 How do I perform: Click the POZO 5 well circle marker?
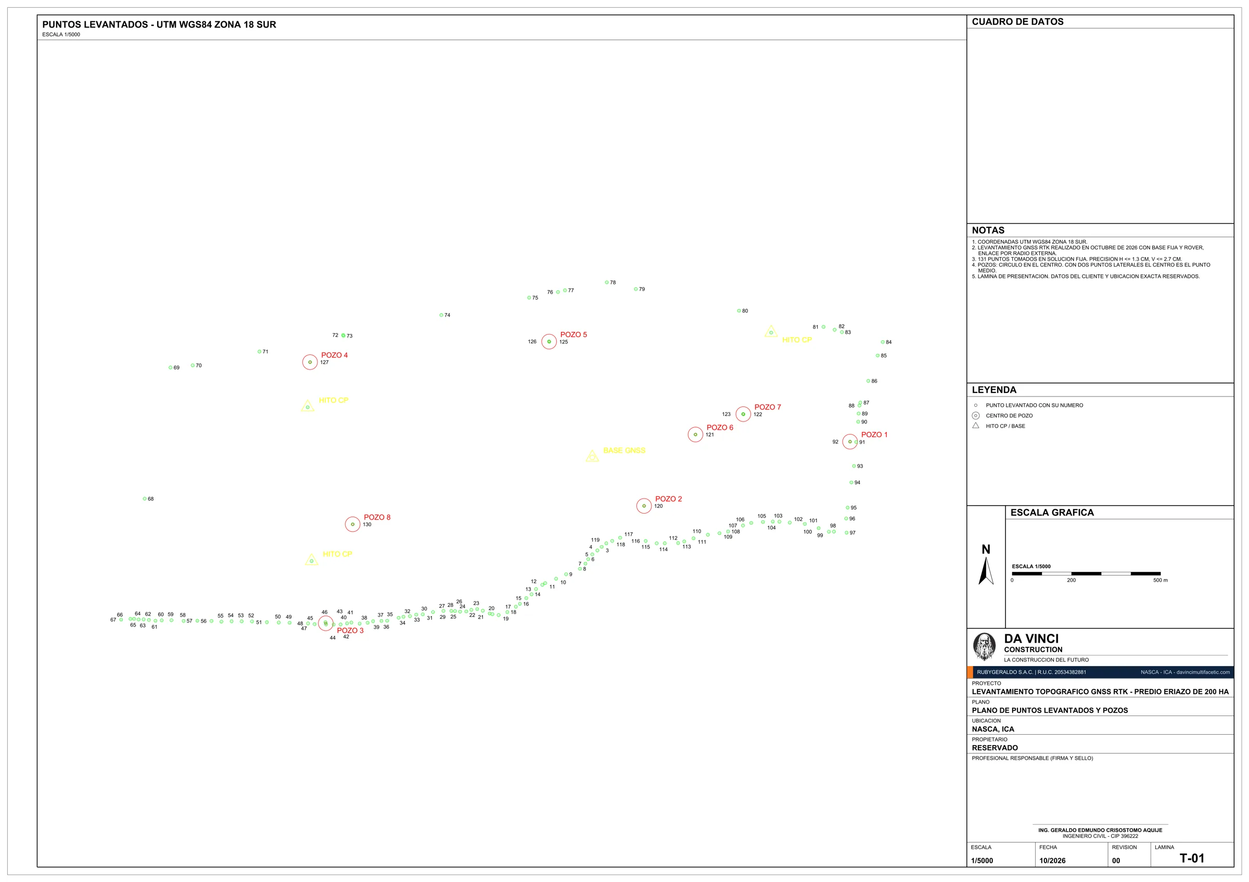click(x=549, y=341)
